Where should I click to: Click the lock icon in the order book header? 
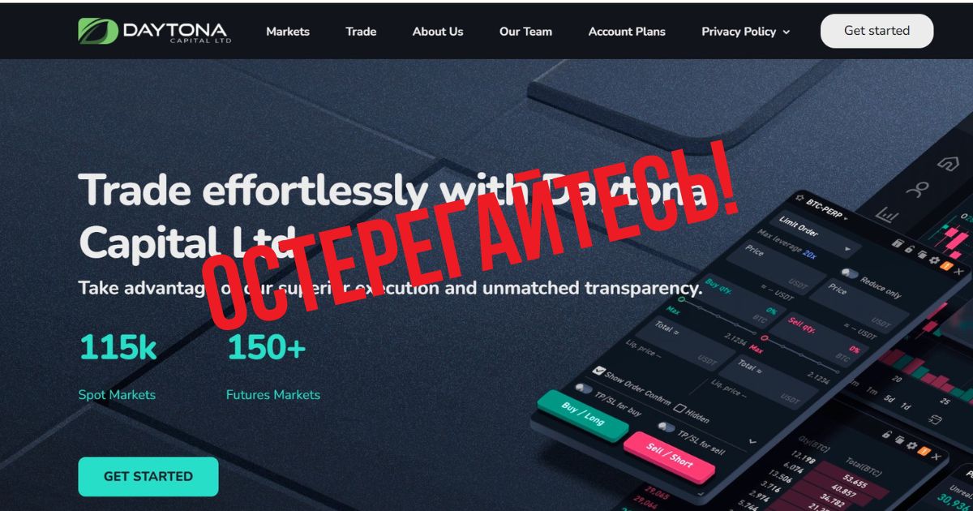[886, 434]
